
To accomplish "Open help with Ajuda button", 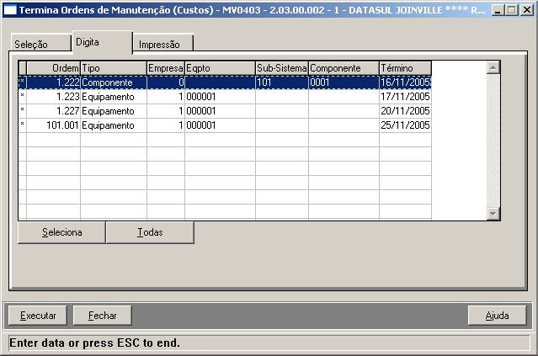I will [498, 316].
